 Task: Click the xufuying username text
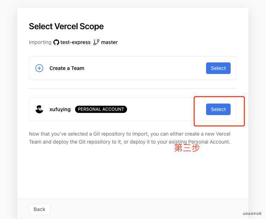pos(60,109)
